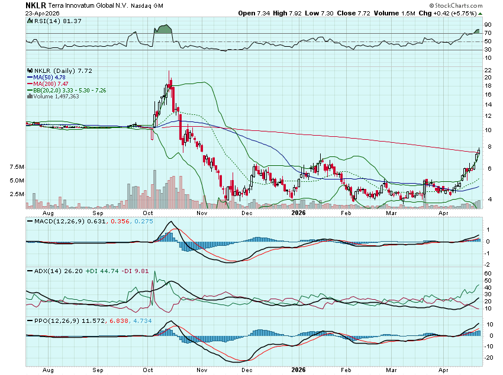Click the -20 PPO axis label
The width and height of the screenshot is (503, 375).
(x=489, y=358)
